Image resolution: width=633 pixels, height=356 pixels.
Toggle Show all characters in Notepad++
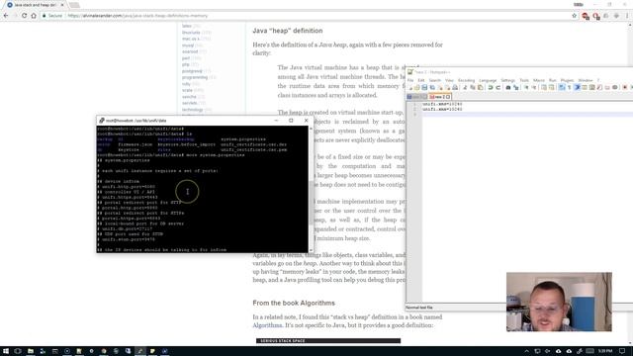570,88
